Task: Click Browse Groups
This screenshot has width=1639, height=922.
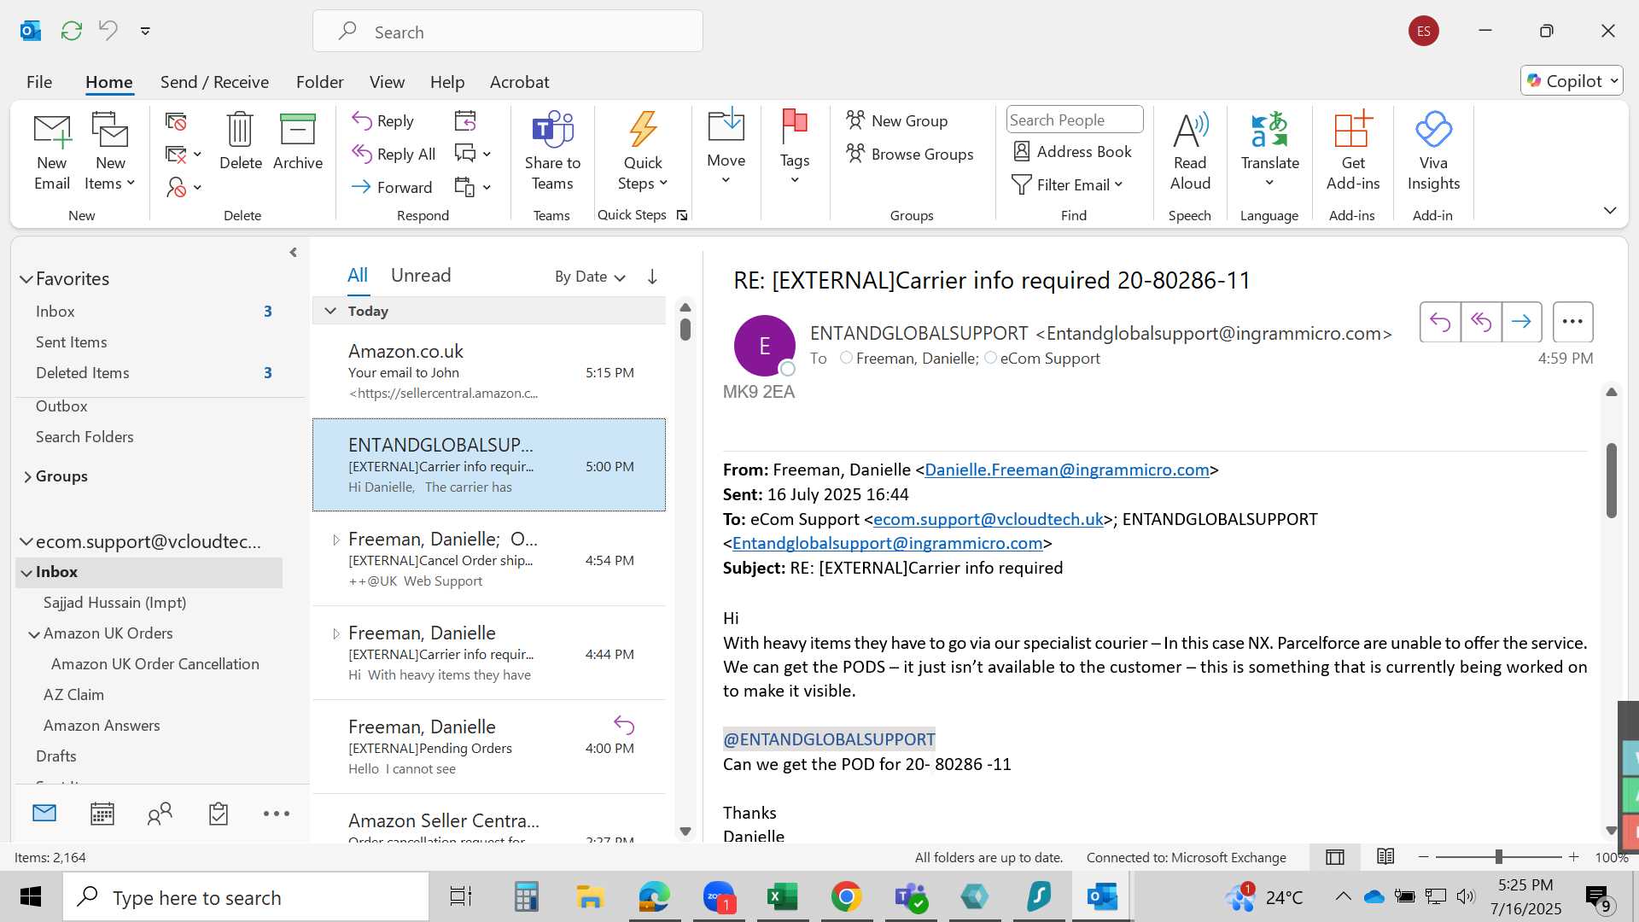Action: click(x=910, y=154)
